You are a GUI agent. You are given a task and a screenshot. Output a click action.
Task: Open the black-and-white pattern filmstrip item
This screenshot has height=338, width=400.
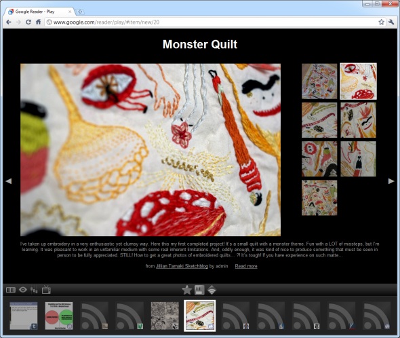pos(165,316)
